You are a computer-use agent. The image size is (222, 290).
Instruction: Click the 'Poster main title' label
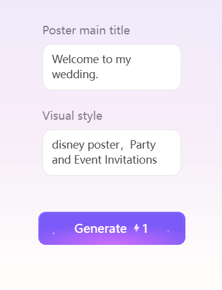tap(86, 31)
